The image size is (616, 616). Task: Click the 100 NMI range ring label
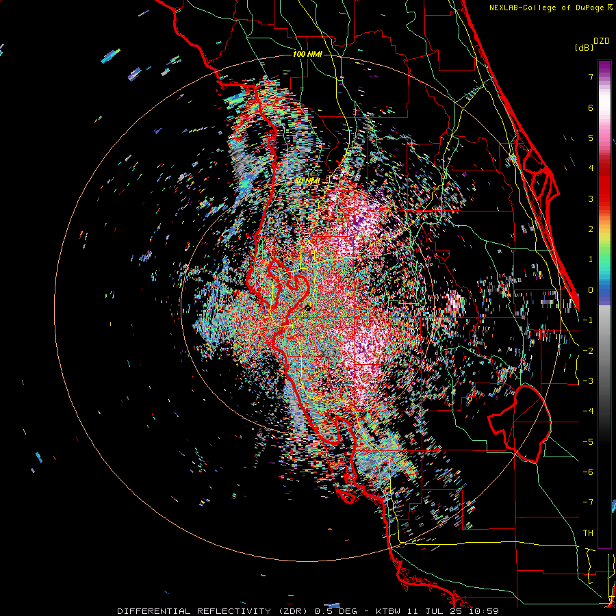pyautogui.click(x=307, y=54)
